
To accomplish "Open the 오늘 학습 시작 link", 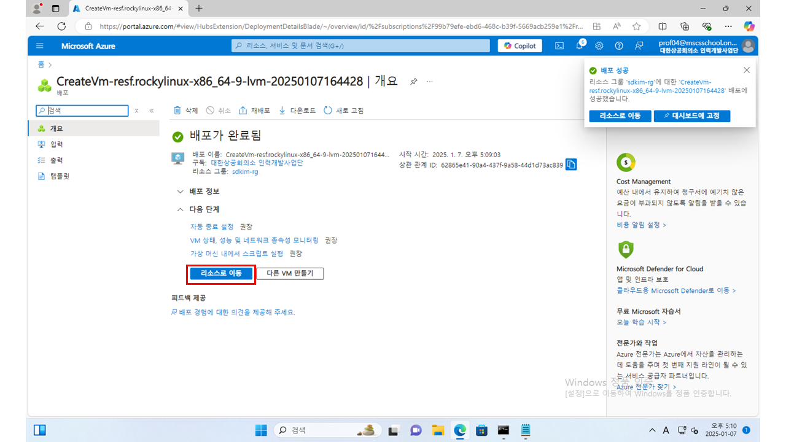I will click(641, 322).
